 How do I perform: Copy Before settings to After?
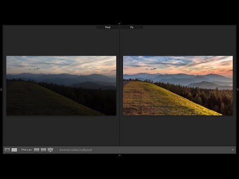tap(36, 150)
